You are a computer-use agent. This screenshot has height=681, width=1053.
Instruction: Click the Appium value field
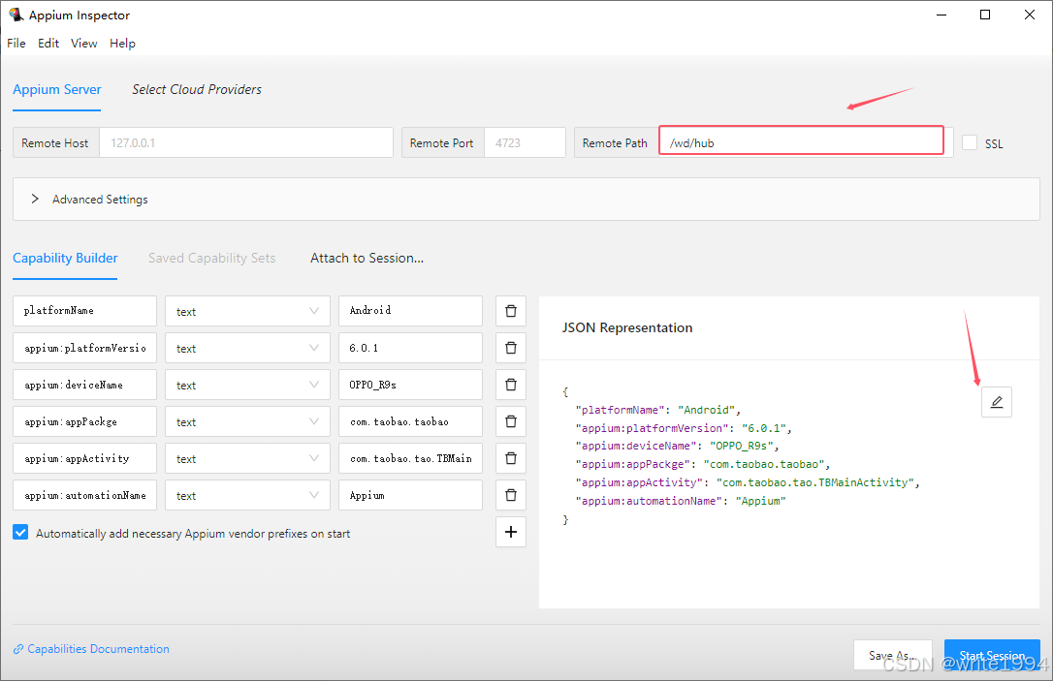pos(410,496)
